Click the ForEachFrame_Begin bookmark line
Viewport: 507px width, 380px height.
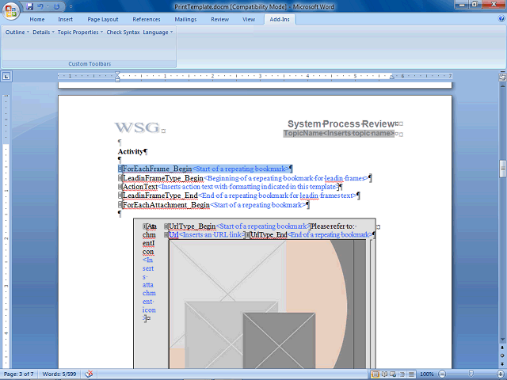coord(205,169)
